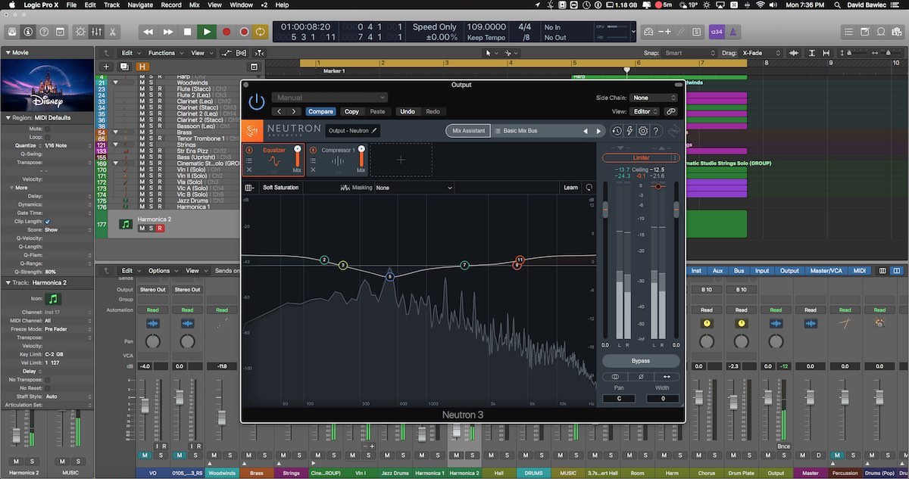Click the Rewind transport button
This screenshot has height=479, width=909.
tap(148, 32)
